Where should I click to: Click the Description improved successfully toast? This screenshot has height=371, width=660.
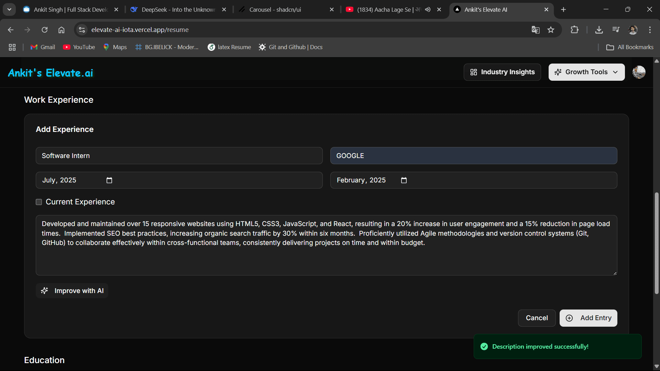pyautogui.click(x=558, y=347)
